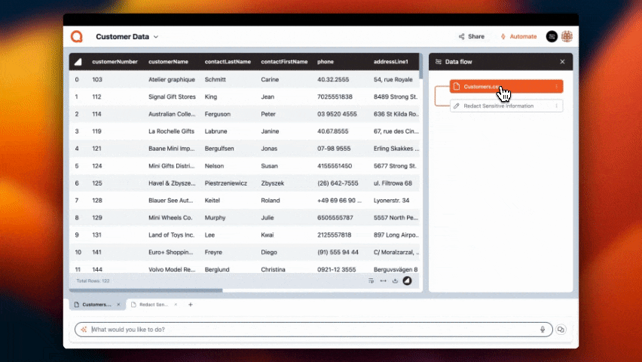Click the orange app logo icon
This screenshot has width=642, height=362.
coord(76,36)
